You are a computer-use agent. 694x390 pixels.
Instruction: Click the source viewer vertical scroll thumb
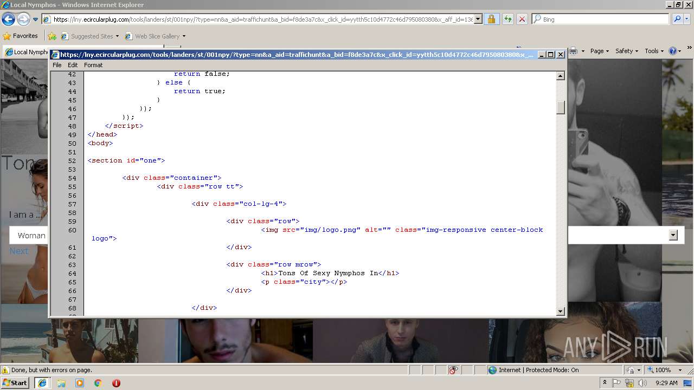561,107
